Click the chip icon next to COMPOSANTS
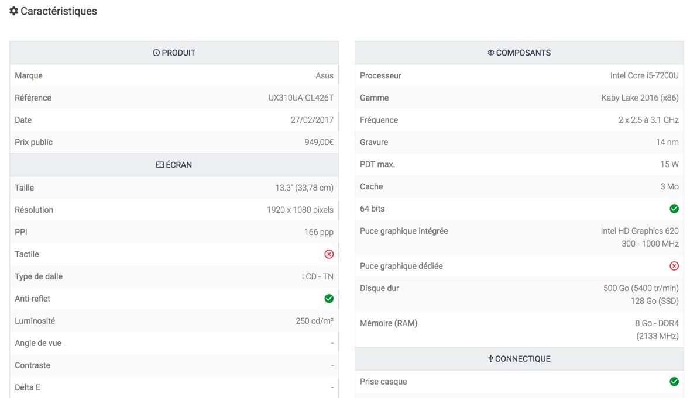Viewport: 697px width, 398px height. pos(491,53)
